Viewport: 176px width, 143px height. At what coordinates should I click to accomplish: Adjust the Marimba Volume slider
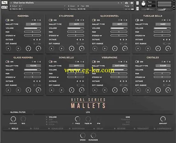(32, 28)
